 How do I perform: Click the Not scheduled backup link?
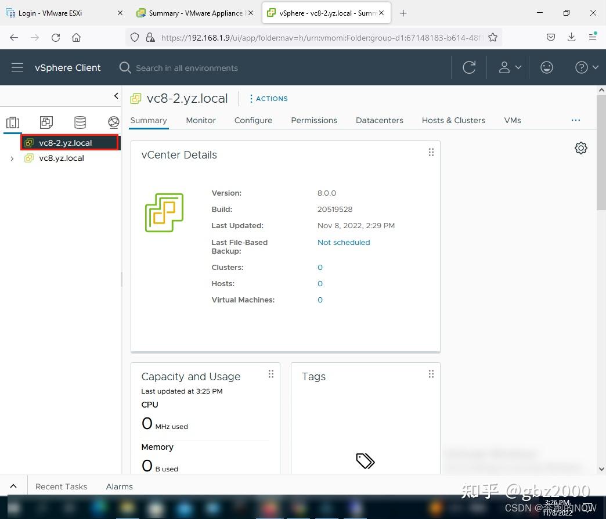[344, 242]
